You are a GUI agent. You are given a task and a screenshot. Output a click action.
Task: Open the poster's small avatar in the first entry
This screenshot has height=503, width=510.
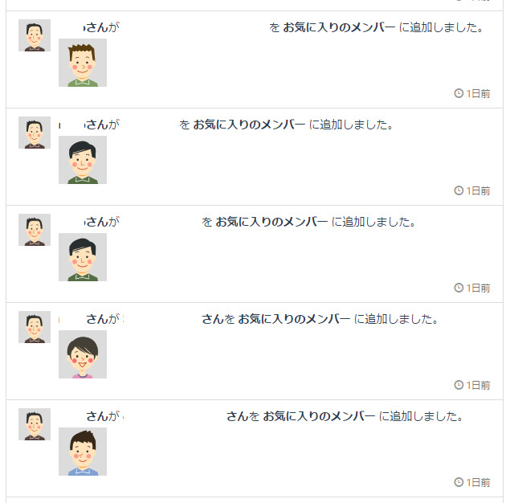click(35, 35)
